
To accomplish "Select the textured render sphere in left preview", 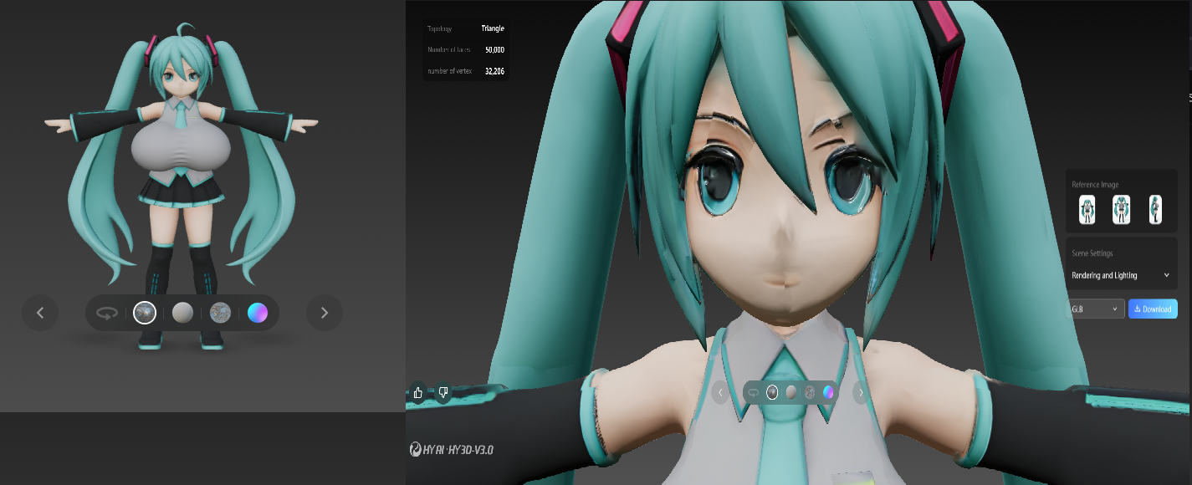I will tap(145, 313).
